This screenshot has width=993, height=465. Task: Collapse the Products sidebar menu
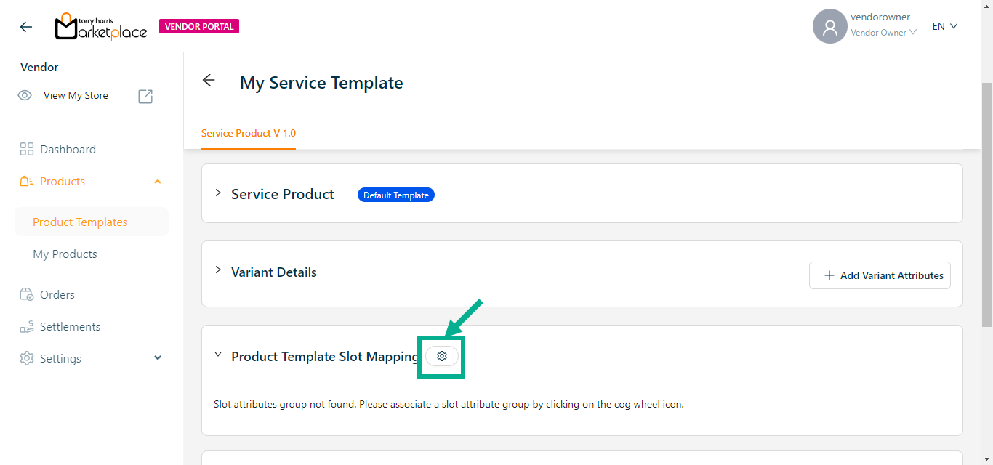click(158, 182)
